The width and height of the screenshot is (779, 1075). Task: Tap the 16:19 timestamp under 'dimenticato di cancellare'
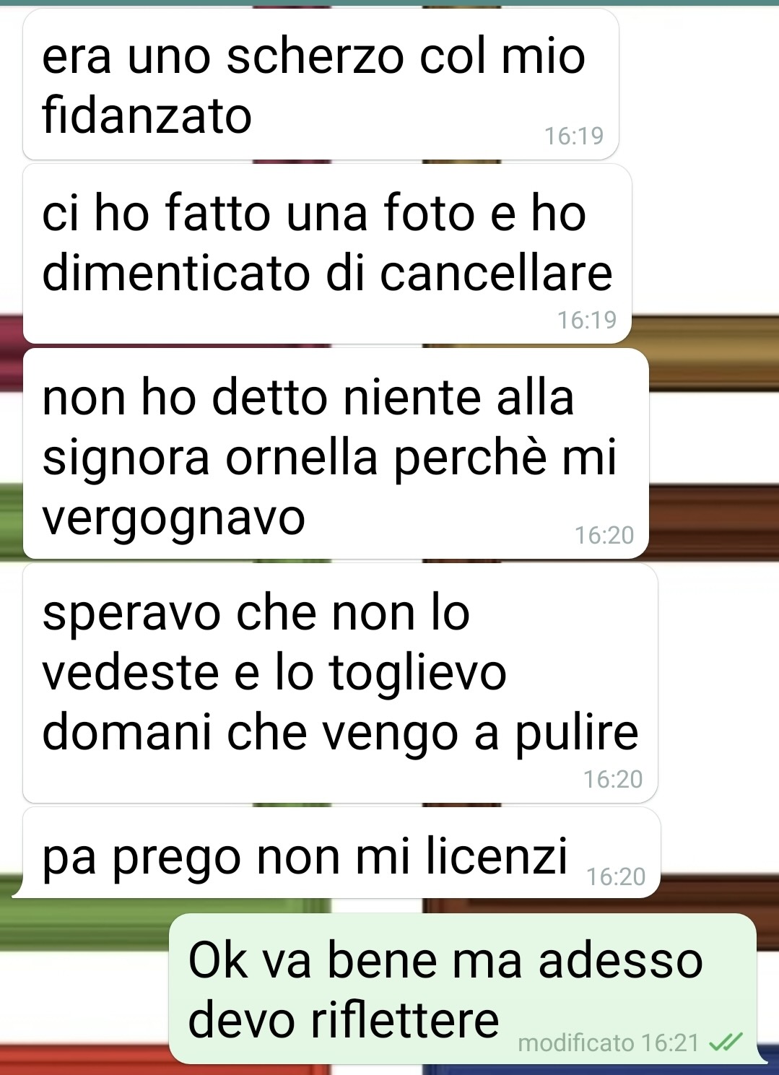pyautogui.click(x=587, y=320)
